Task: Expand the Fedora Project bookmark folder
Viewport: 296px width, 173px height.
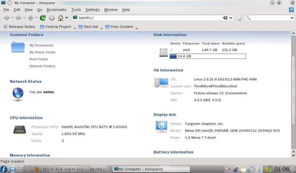Action: (57, 27)
